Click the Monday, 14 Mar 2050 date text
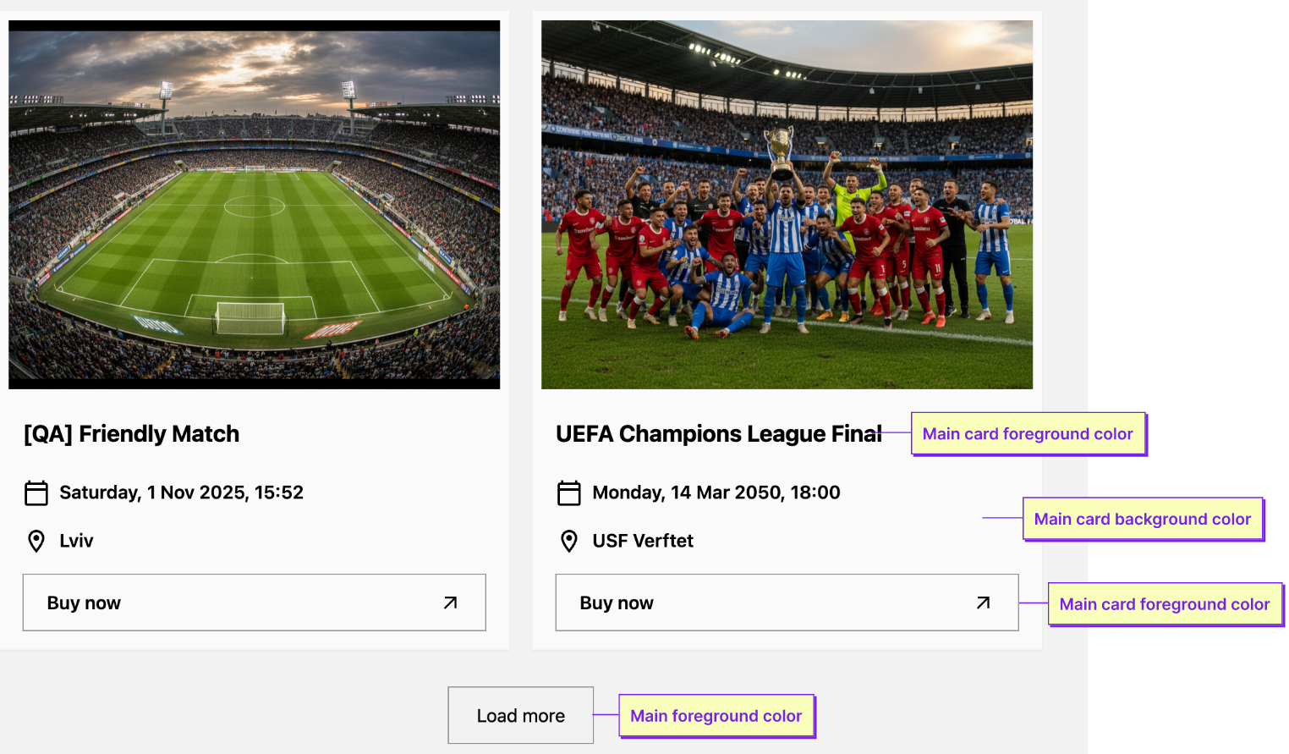 (x=716, y=493)
